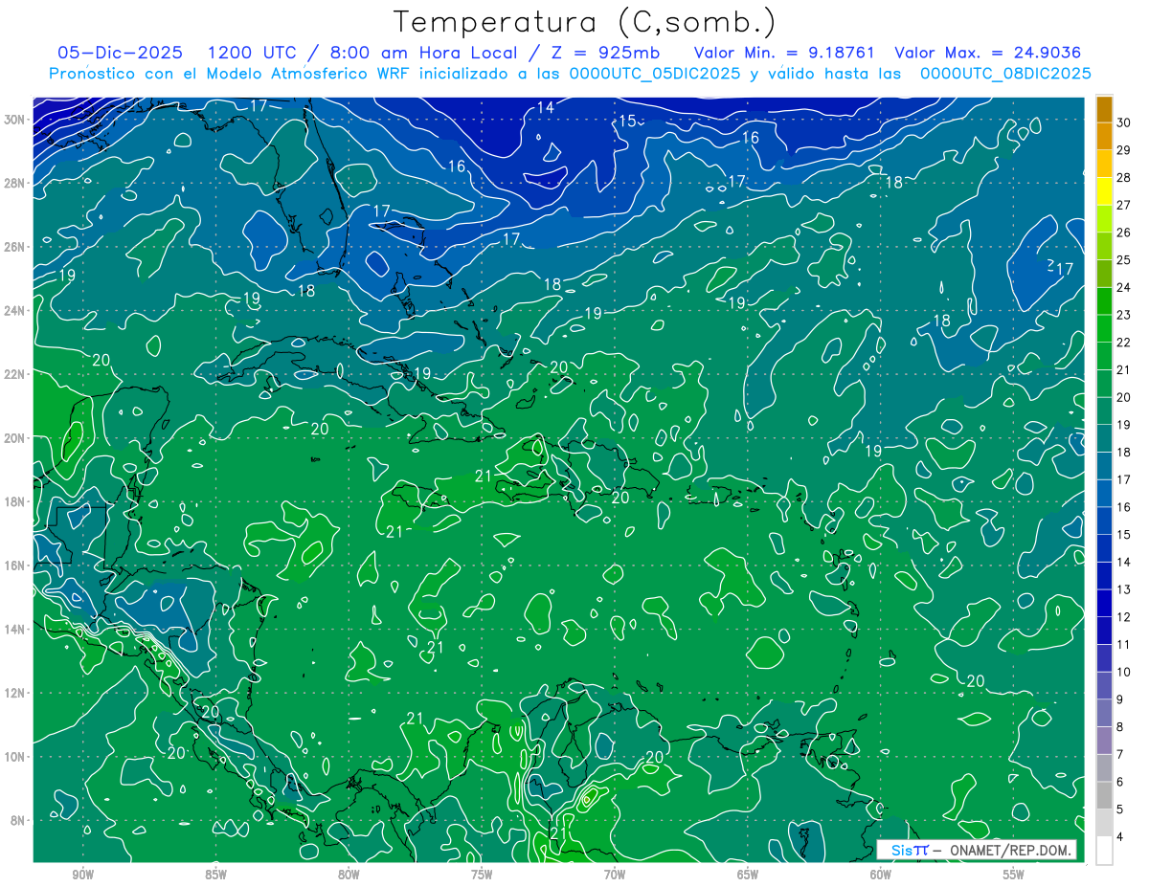The image size is (1149, 887).
Task: Click the '70W' longitude axis label
Action: coord(615,874)
